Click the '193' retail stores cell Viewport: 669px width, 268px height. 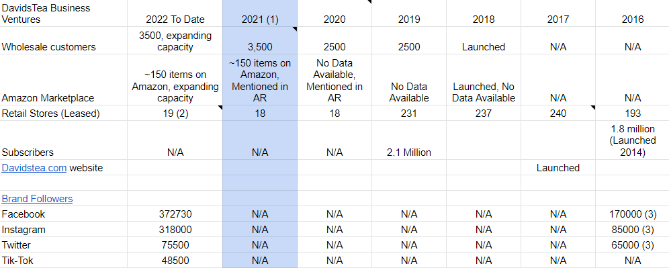point(632,113)
